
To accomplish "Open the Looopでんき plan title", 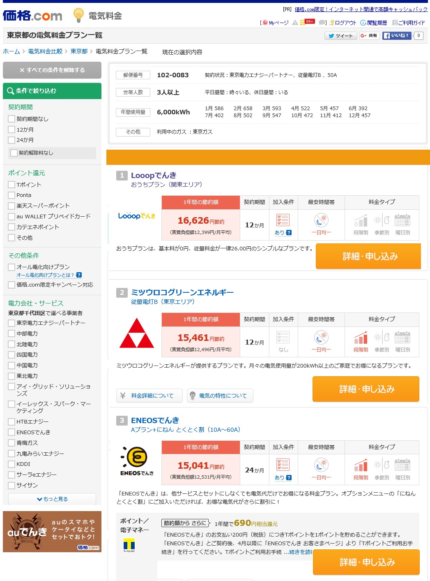I will (x=154, y=175).
